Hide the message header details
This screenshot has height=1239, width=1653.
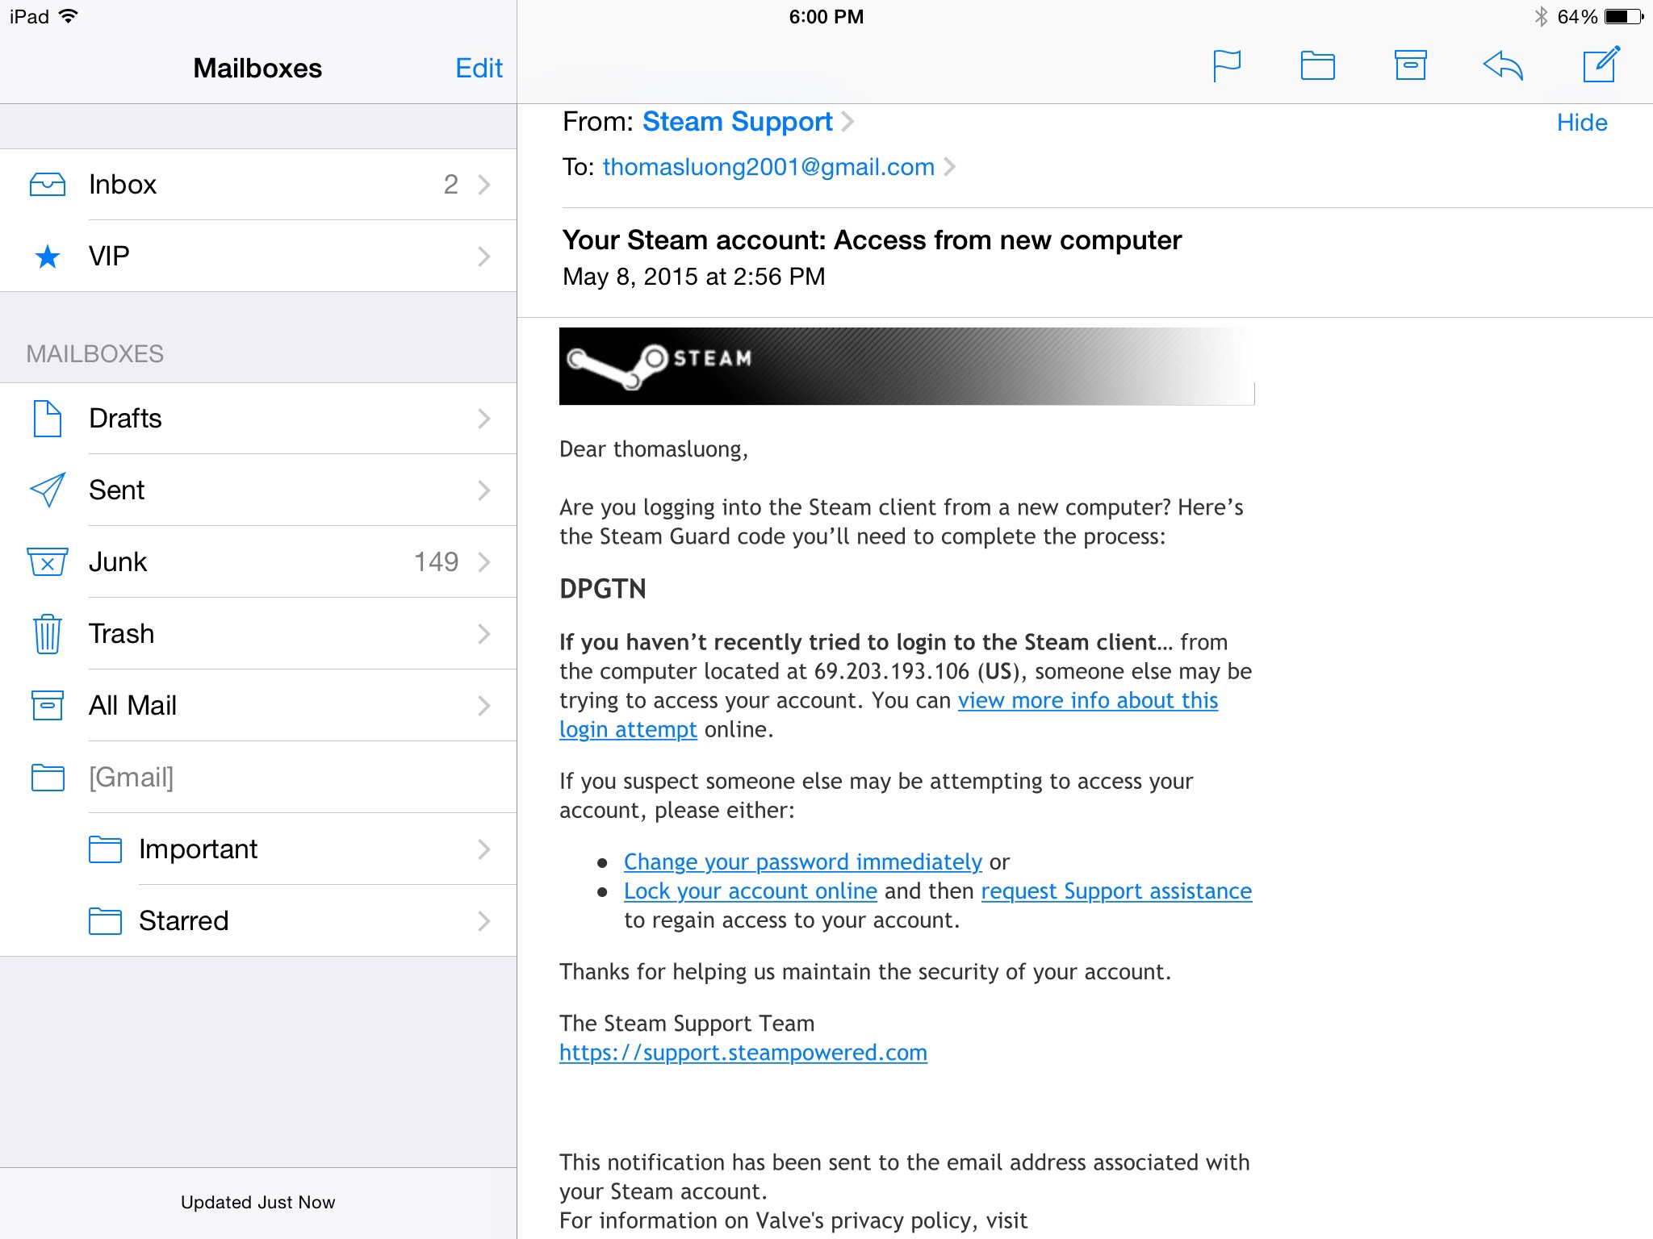point(1581,123)
